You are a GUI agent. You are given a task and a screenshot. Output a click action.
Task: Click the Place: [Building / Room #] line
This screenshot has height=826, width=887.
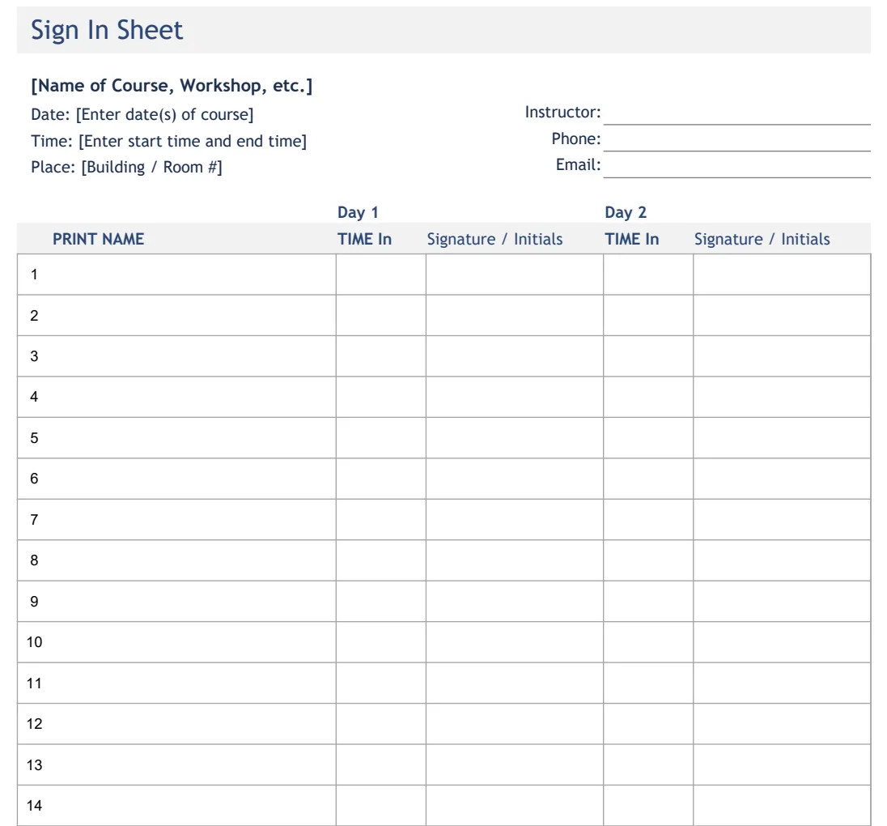(126, 168)
